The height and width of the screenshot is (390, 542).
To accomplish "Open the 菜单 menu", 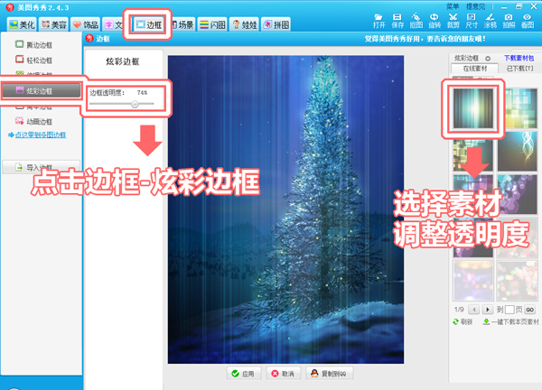I will (453, 6).
